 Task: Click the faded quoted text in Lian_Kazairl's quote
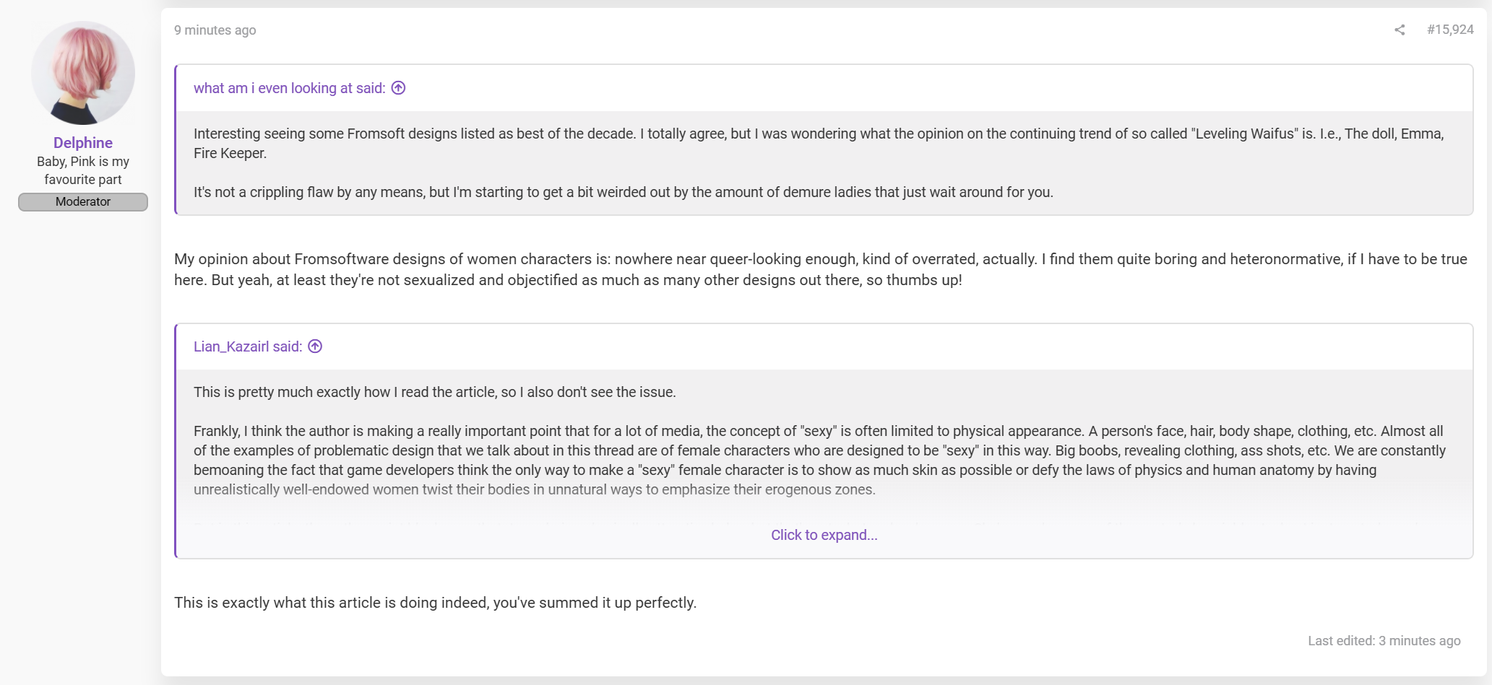(534, 489)
